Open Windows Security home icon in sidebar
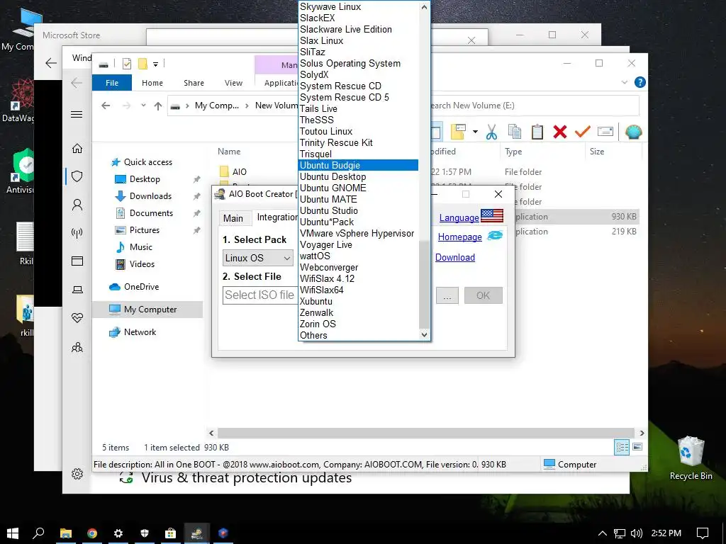Viewport: 726px width, 544px height. pos(77,149)
